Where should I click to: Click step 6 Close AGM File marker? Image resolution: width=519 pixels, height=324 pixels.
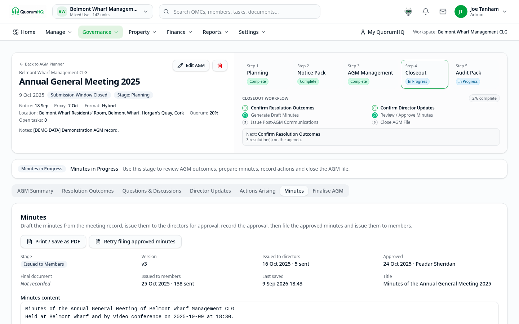[x=375, y=122]
